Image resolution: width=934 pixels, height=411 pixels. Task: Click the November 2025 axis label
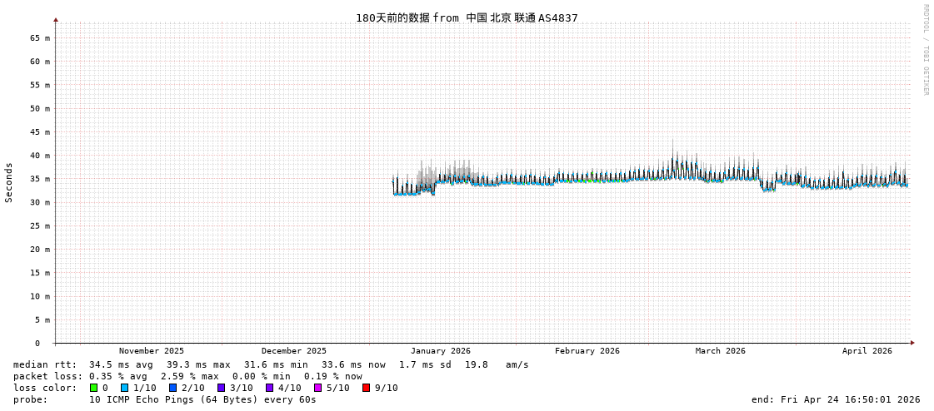coord(152,351)
